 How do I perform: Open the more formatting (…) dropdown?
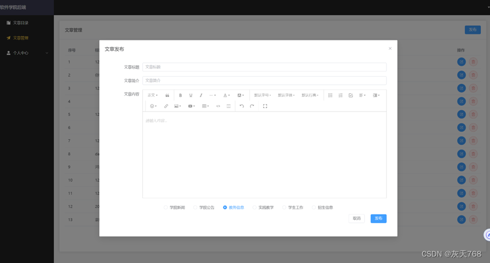(x=213, y=95)
